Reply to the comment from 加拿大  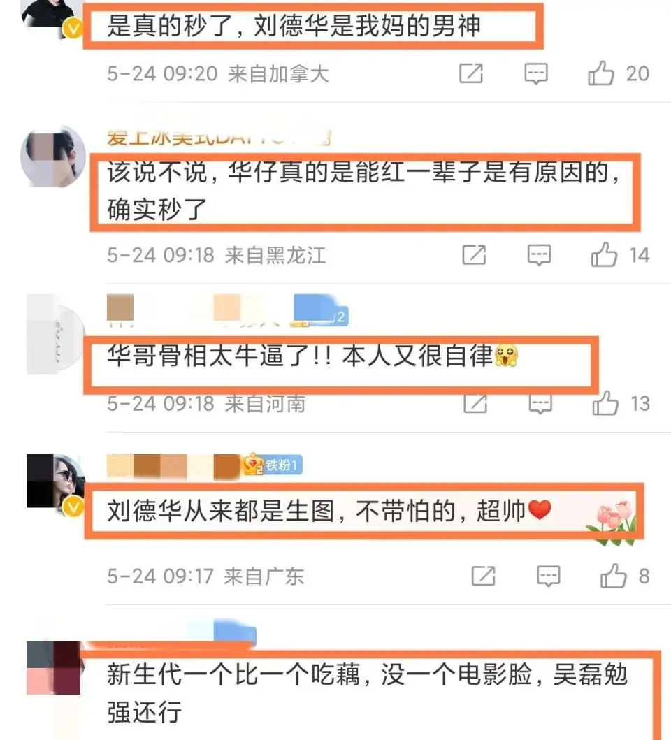536,73
